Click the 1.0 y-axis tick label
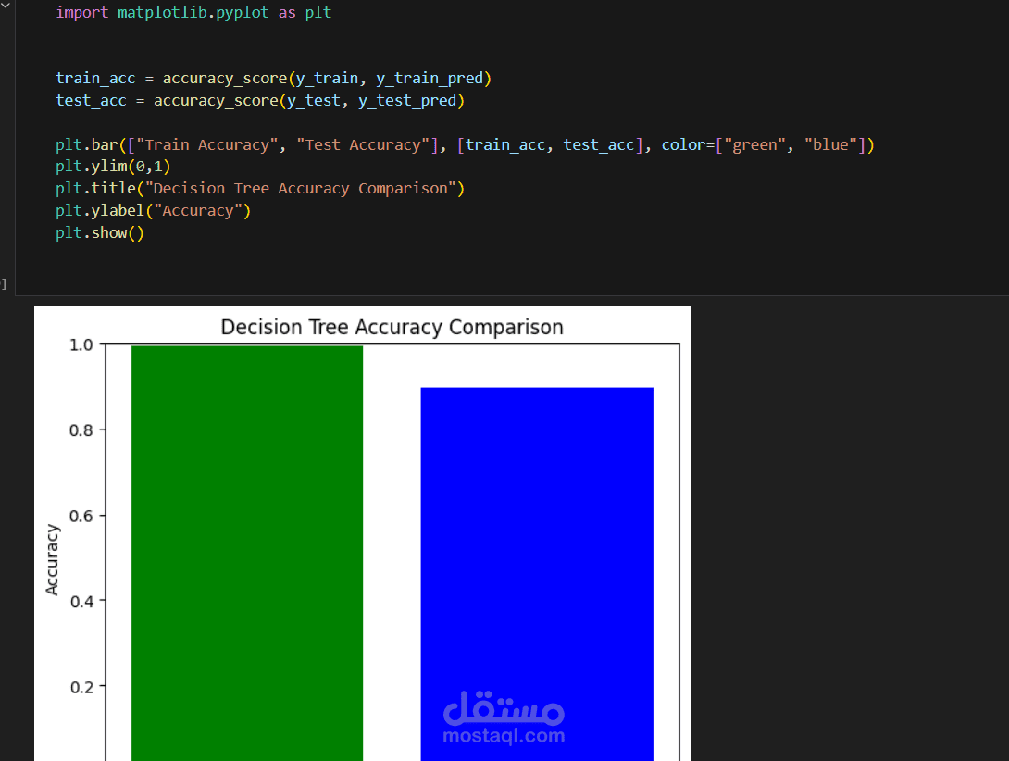1009x761 pixels. point(81,345)
